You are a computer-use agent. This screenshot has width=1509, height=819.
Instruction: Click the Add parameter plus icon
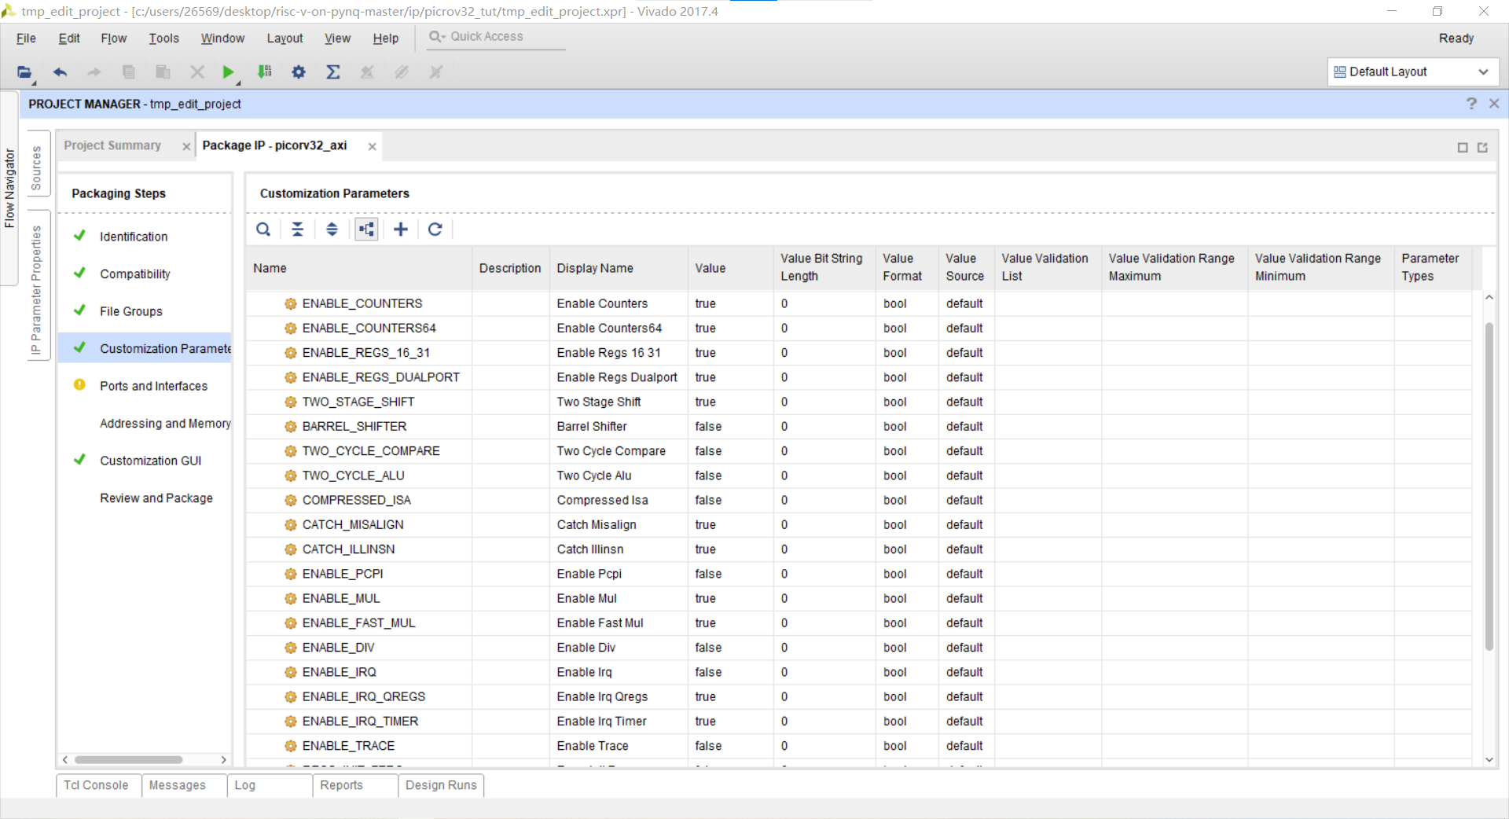[401, 230]
